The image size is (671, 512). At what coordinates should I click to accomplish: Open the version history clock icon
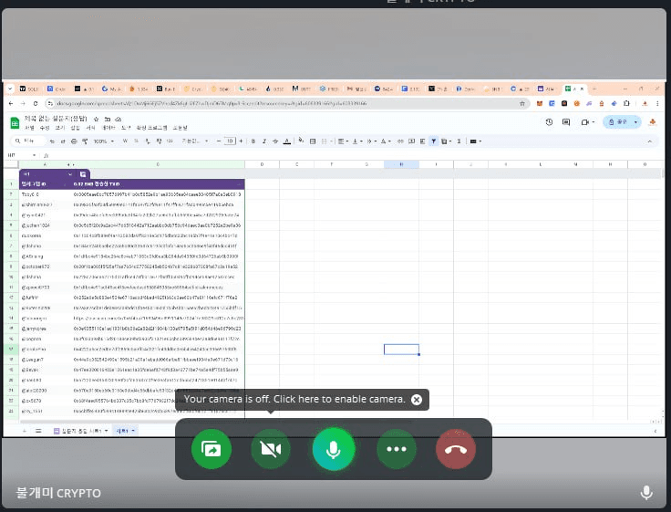(549, 122)
